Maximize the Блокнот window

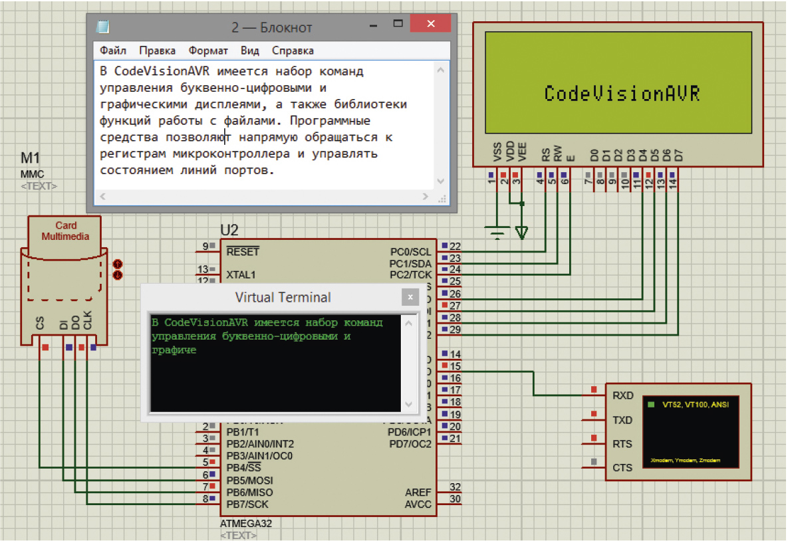[398, 24]
